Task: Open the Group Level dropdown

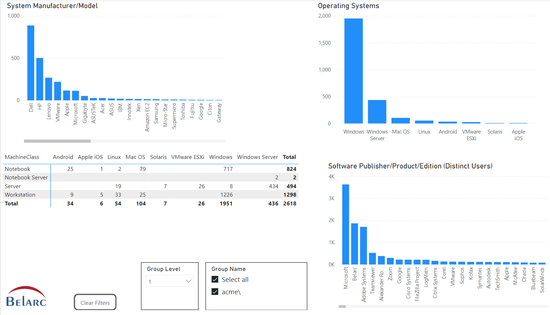Action: (x=170, y=281)
